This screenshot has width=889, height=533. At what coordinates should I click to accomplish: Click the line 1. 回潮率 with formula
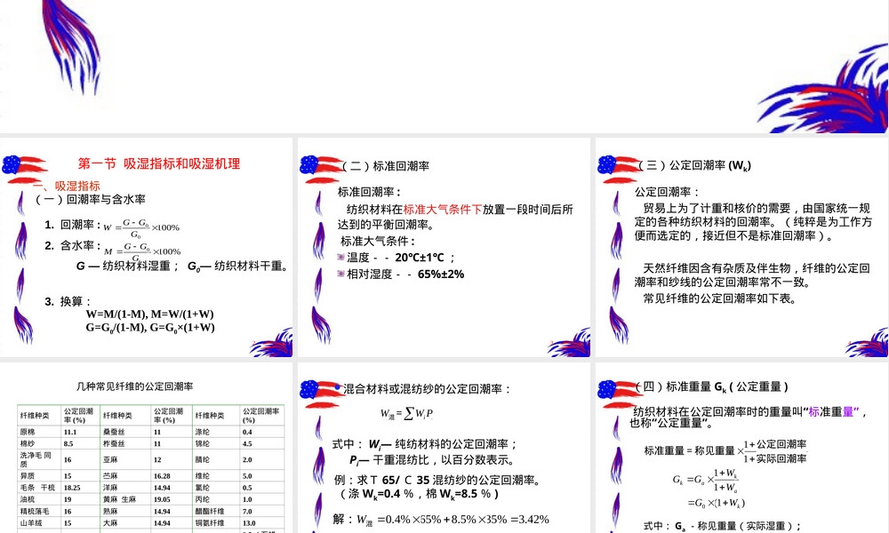click(112, 226)
